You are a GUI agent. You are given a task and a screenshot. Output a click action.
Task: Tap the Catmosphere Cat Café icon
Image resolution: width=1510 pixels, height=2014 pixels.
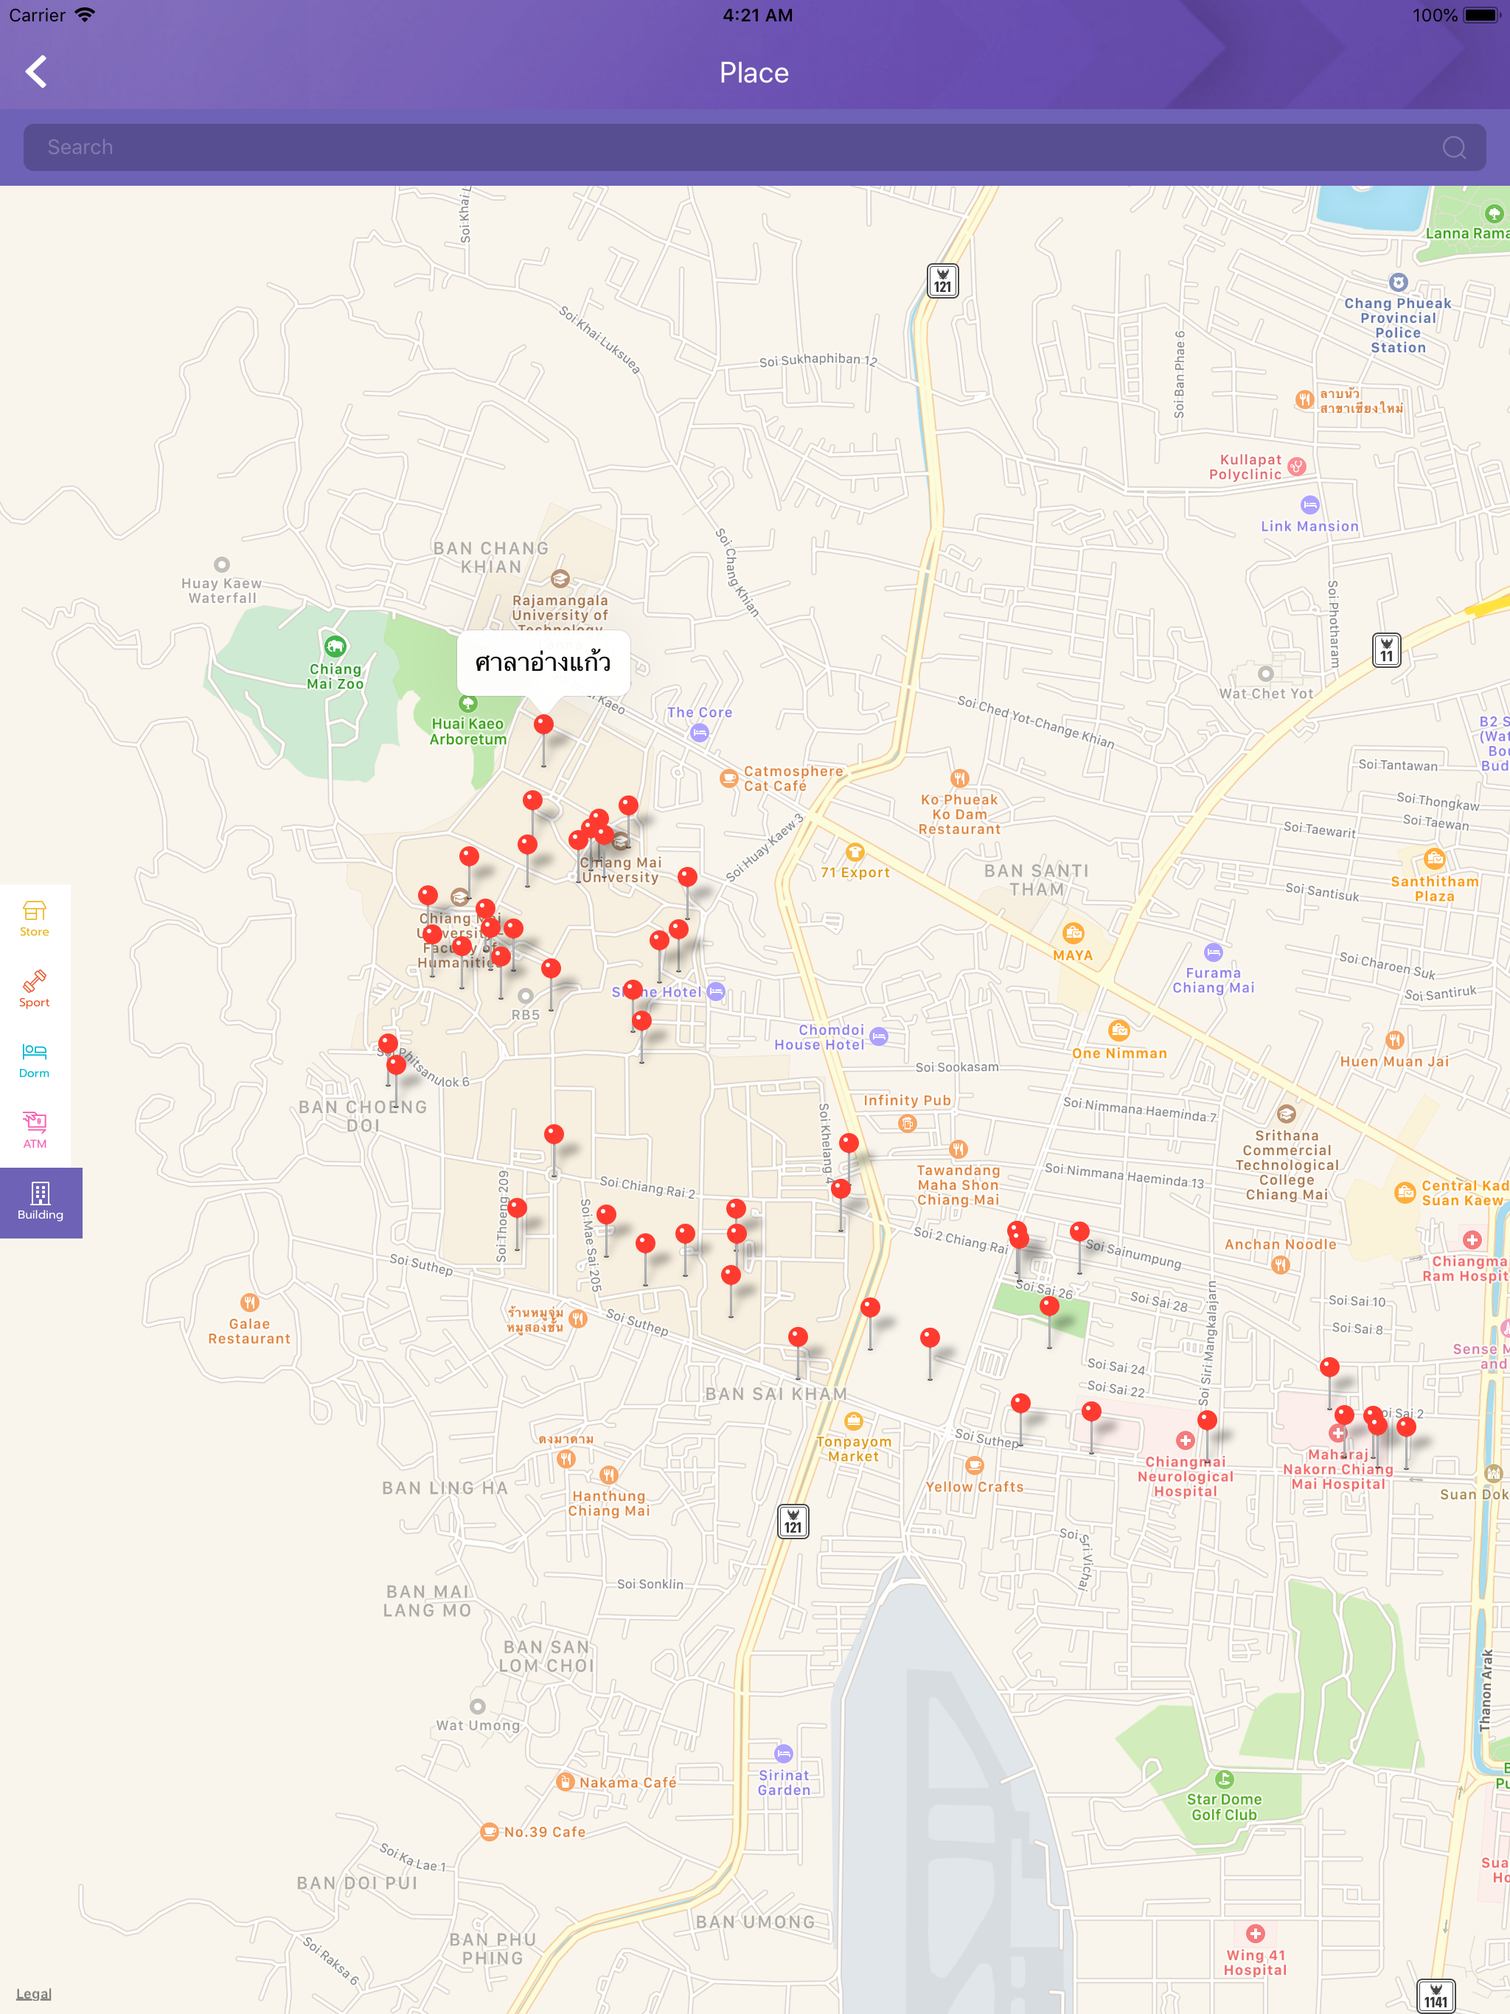click(728, 778)
